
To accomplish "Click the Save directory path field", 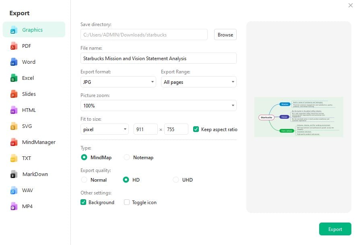I will pos(144,34).
